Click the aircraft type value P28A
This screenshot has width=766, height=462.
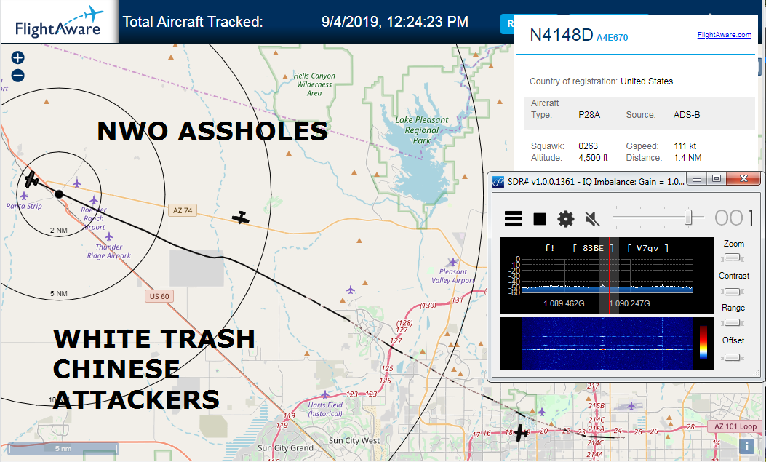589,115
